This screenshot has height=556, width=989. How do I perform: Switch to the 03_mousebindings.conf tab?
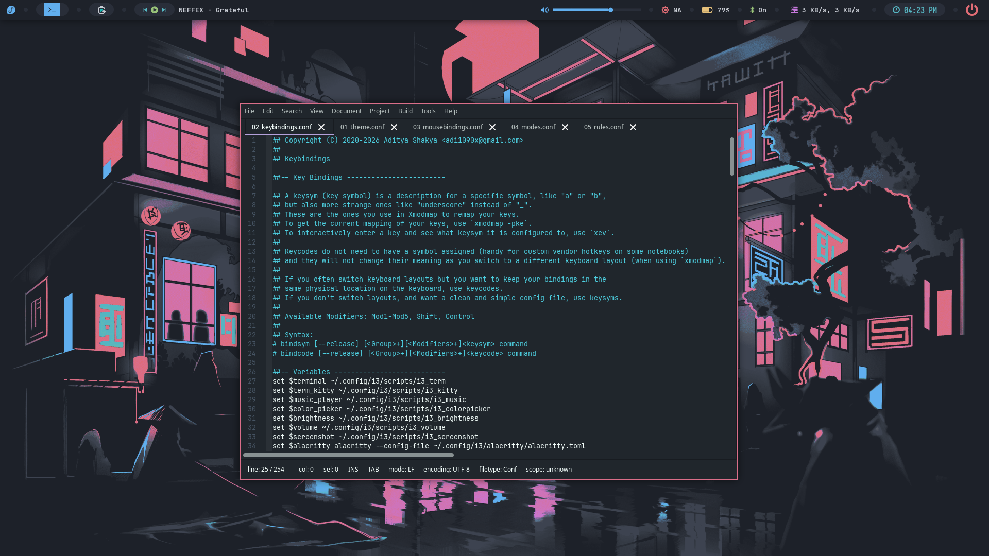click(448, 127)
